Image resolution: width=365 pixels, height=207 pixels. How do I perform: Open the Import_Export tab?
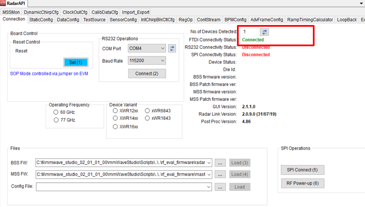pos(136,12)
